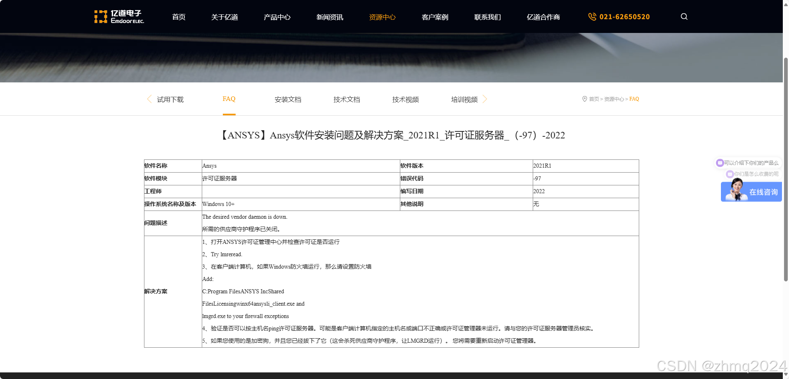Click line FilesLicensingwinx64ansysli_client.exe and
This screenshot has height=379, width=789.
pyautogui.click(x=253, y=304)
